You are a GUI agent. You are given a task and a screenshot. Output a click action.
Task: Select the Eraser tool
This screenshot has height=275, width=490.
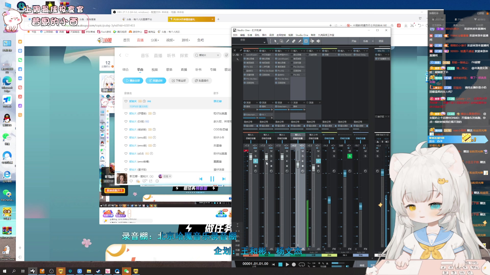point(294,41)
